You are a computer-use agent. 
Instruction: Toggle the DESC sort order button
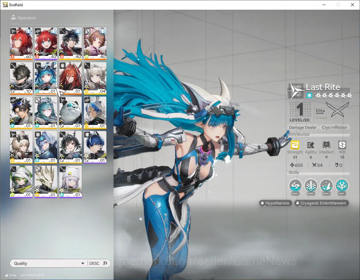[98, 263]
